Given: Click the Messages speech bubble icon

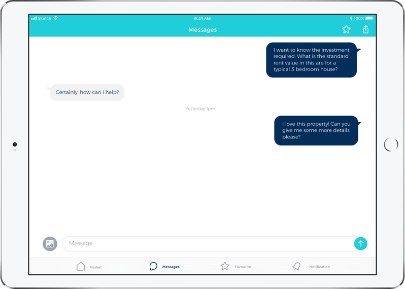Looking at the screenshot, I should pos(153,266).
